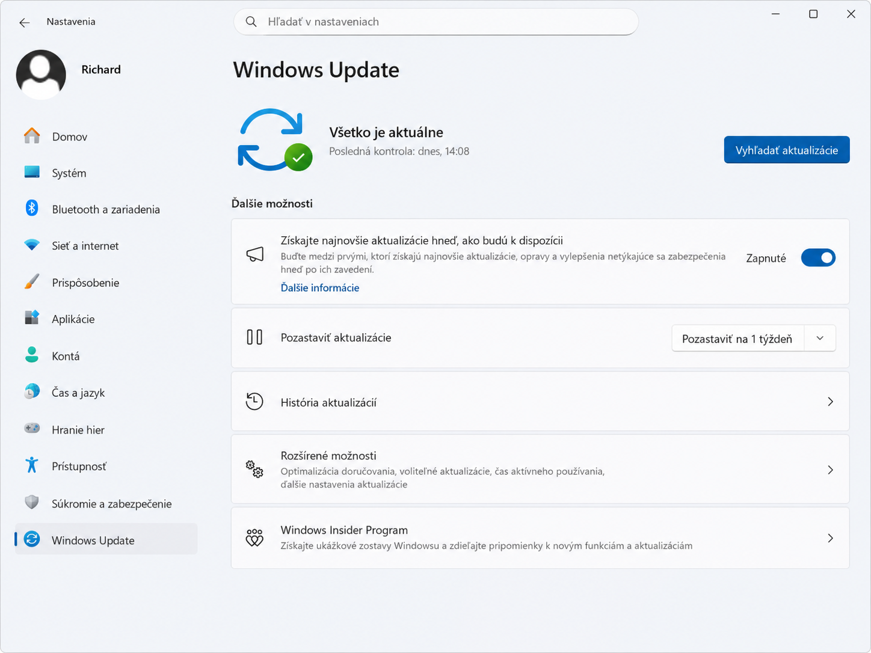Select Sieť a internet

106,246
